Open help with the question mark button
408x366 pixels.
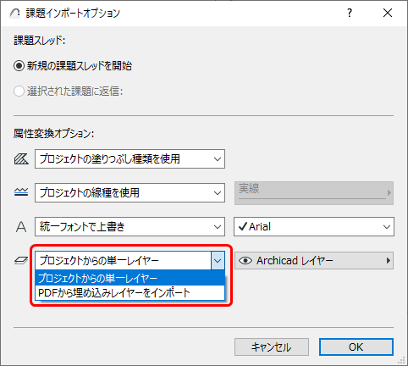pyautogui.click(x=350, y=13)
